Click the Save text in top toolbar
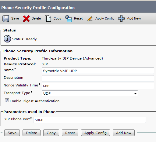 pyautogui.click(x=15, y=18)
